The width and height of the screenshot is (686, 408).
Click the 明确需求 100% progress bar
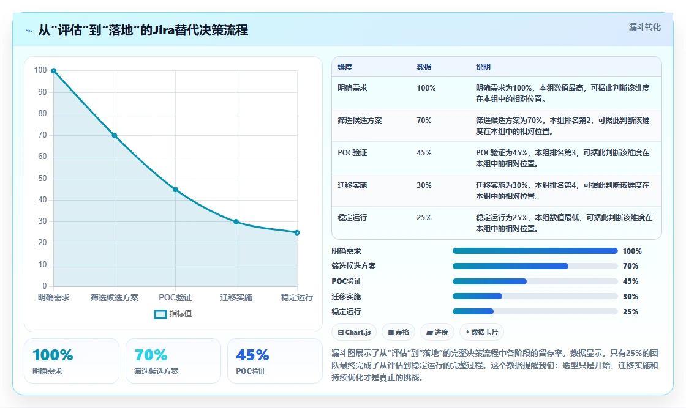pos(535,251)
